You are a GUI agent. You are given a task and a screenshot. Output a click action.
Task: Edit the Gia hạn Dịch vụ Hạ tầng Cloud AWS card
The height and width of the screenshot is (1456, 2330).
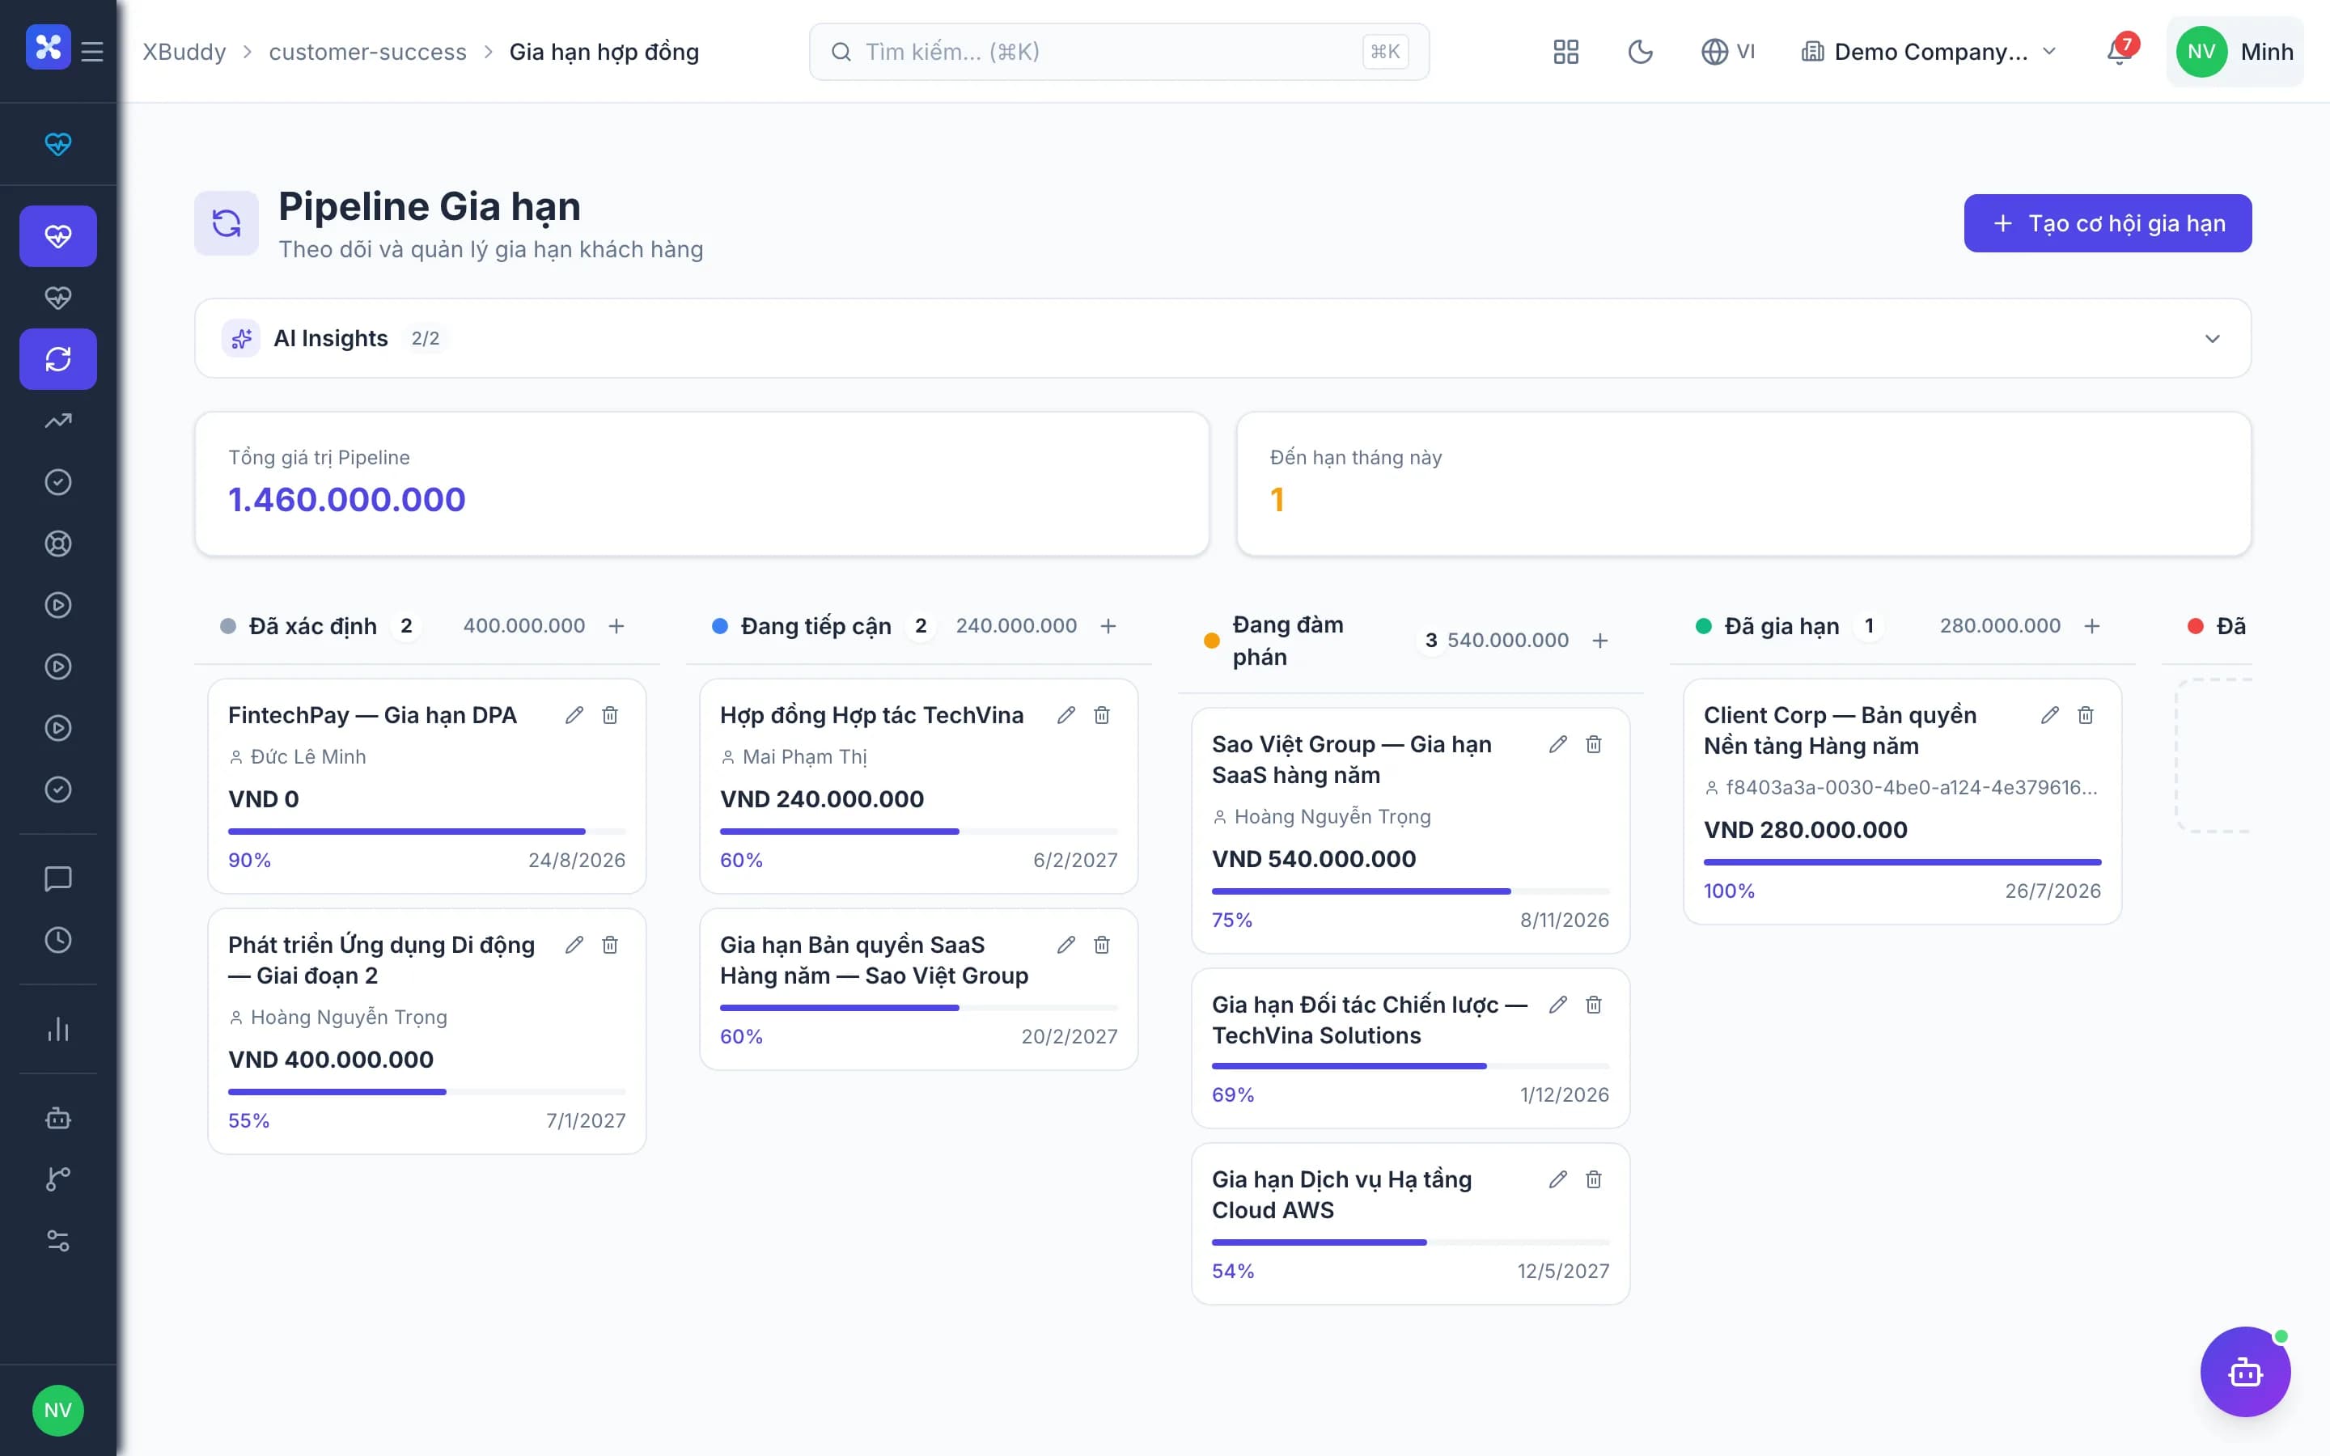click(x=1558, y=1179)
